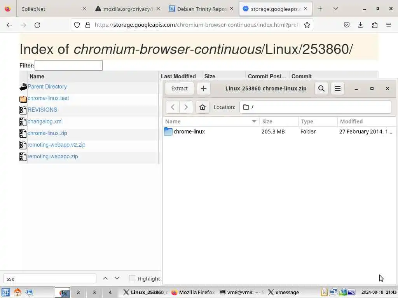This screenshot has width=398, height=298.
Task: Switch to the mozilla.org/privacy tab
Action: click(128, 9)
